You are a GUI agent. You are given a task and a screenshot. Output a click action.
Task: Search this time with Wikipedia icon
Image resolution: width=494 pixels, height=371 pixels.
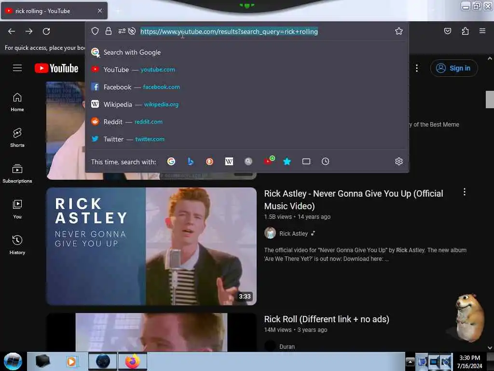coord(229,161)
